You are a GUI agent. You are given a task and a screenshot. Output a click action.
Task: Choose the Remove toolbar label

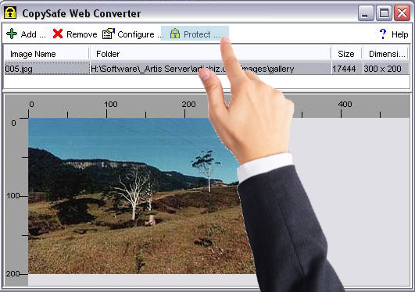click(x=82, y=34)
